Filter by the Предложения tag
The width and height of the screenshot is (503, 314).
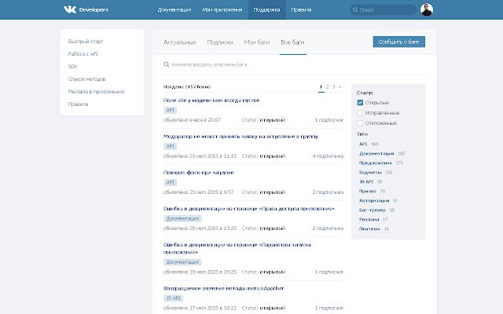[x=376, y=162]
